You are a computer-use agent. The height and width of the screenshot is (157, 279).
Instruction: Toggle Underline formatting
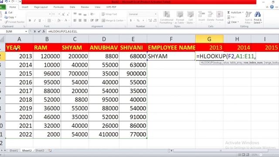[40, 20]
